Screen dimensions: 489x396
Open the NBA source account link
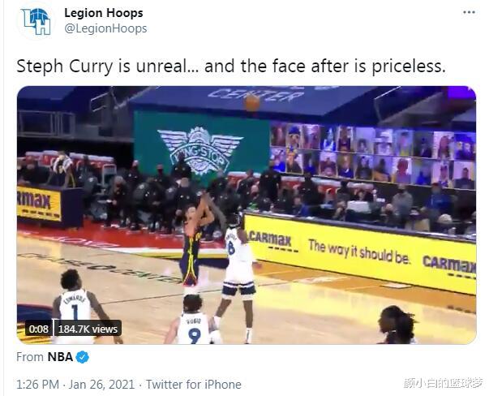(60, 357)
